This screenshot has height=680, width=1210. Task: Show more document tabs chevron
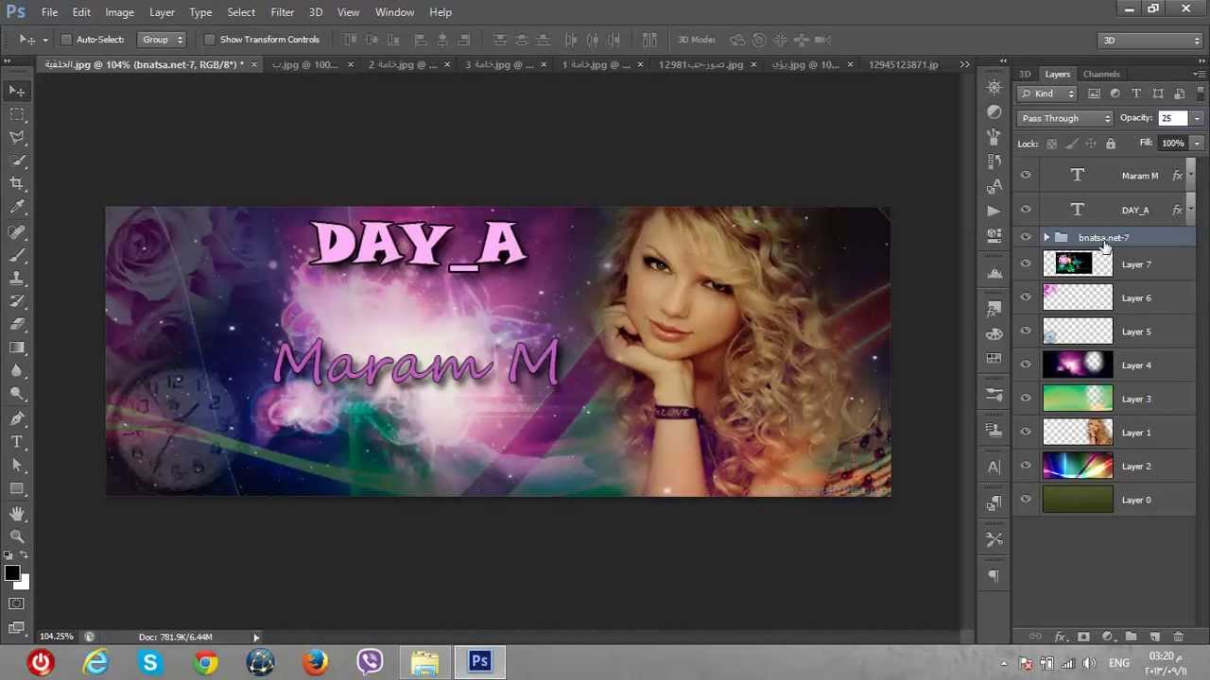[x=964, y=64]
